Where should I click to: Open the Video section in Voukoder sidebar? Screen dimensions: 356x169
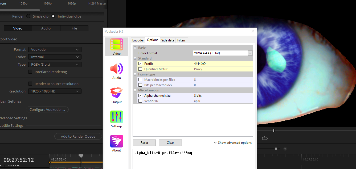point(117,47)
